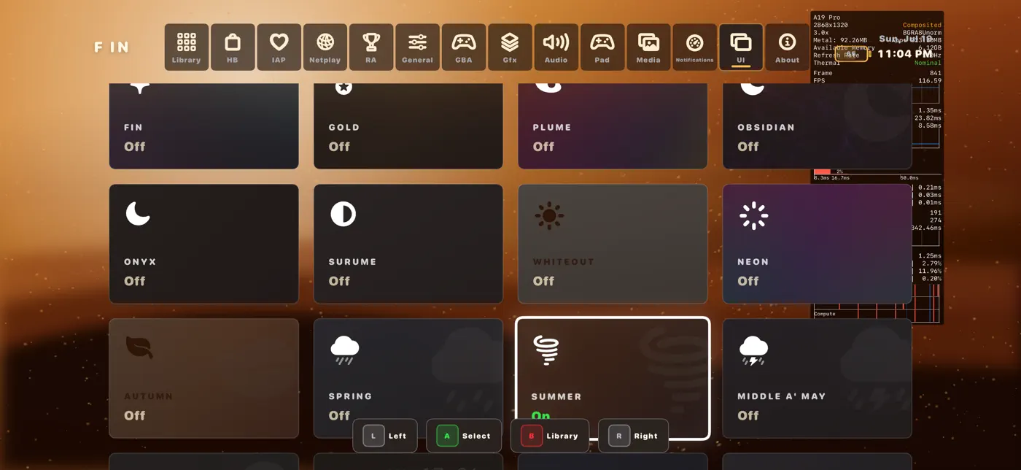Click the Middle A' May thunderstorm icon

click(x=753, y=350)
